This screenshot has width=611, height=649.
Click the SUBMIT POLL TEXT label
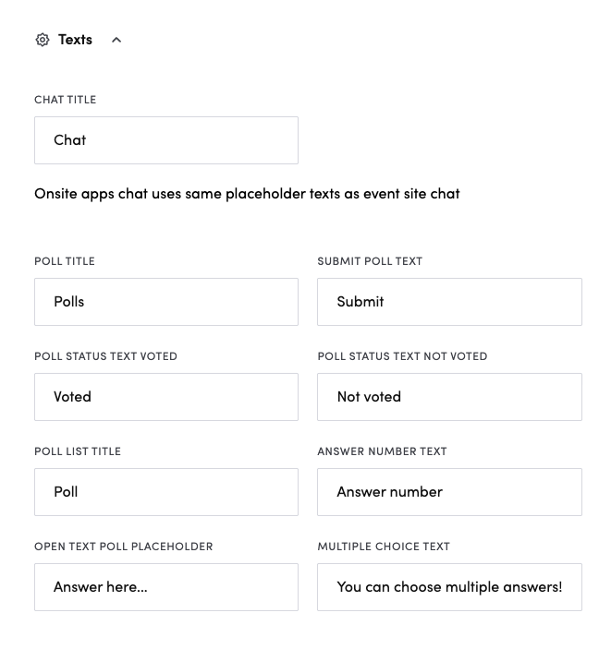(x=370, y=261)
